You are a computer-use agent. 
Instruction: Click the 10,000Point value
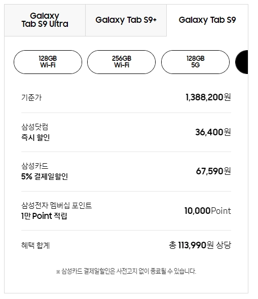tap(208, 211)
